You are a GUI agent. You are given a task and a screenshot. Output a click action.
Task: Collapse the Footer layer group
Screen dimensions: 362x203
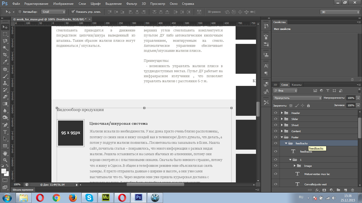(282, 137)
